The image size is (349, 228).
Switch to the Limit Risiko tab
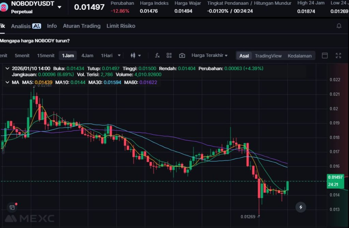tap(121, 26)
